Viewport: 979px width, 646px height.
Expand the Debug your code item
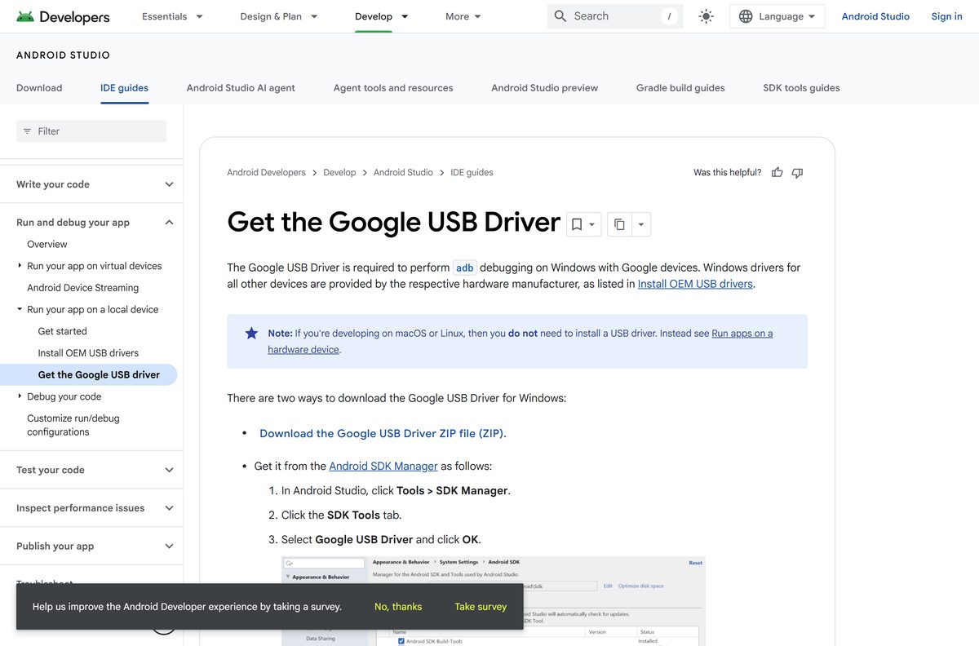tap(20, 396)
